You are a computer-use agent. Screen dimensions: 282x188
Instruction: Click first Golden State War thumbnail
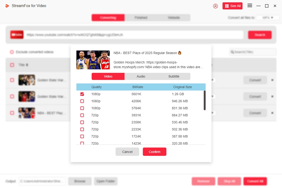[x=27, y=80]
